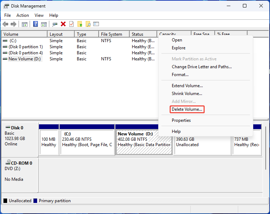Screen dimensions: 270x214
Task: Click the Disk 0 drive icon in the disk pane
Action: [x=8, y=127]
